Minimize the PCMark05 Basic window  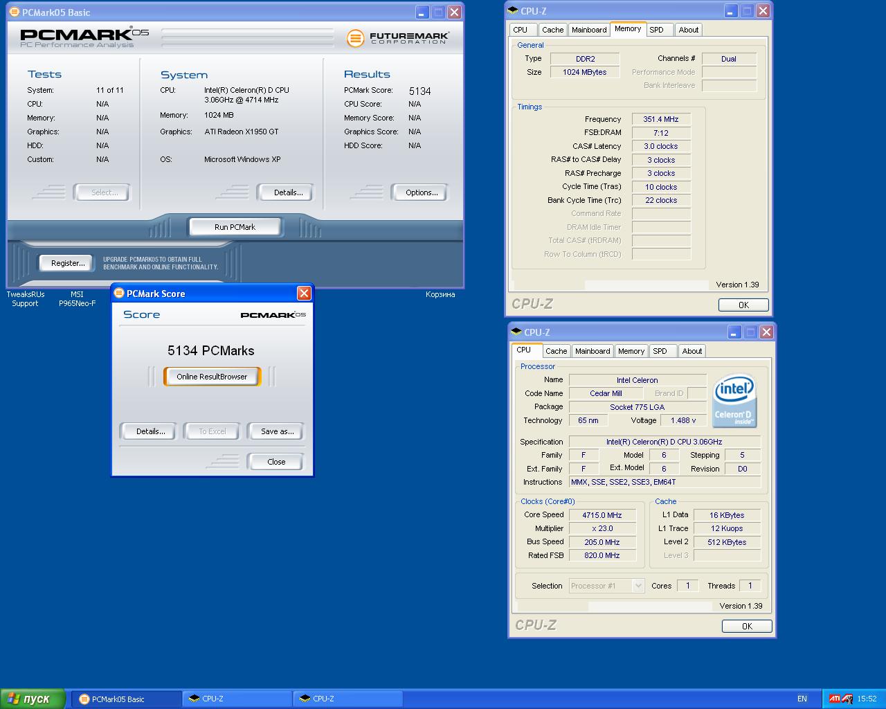click(x=422, y=12)
